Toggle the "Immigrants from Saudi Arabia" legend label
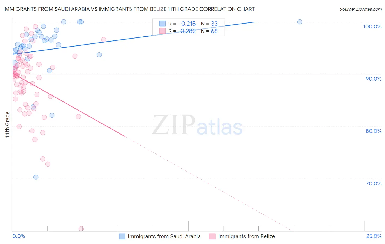Screen dimensions: 385x244 pyautogui.click(x=164, y=236)
